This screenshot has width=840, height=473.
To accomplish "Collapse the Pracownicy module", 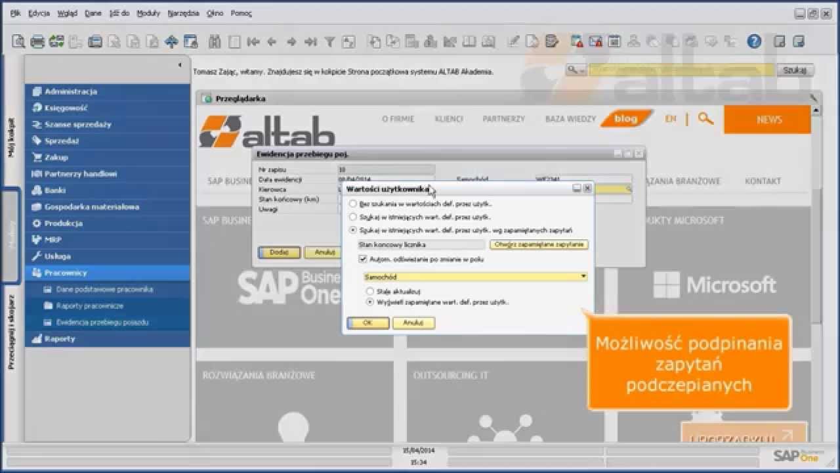I will tap(108, 273).
